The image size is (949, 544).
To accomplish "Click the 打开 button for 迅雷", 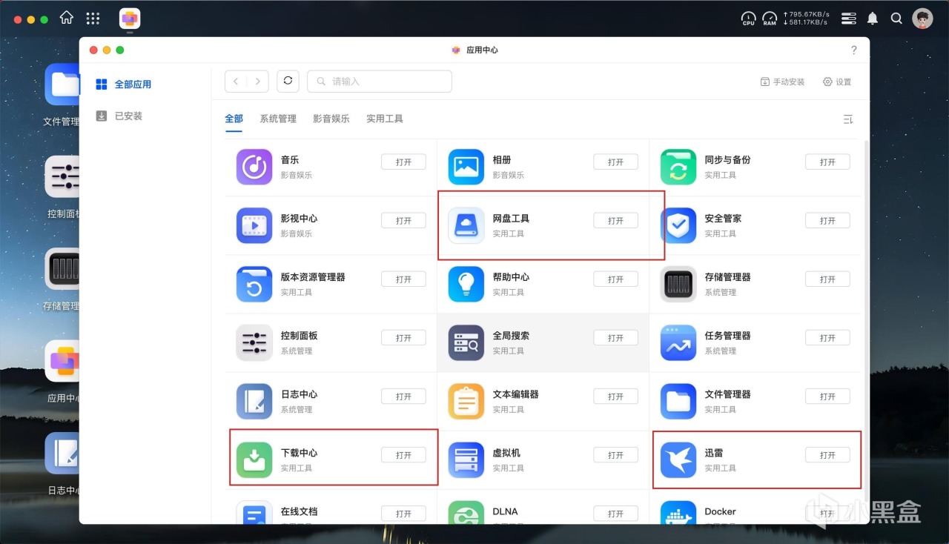I will [827, 455].
